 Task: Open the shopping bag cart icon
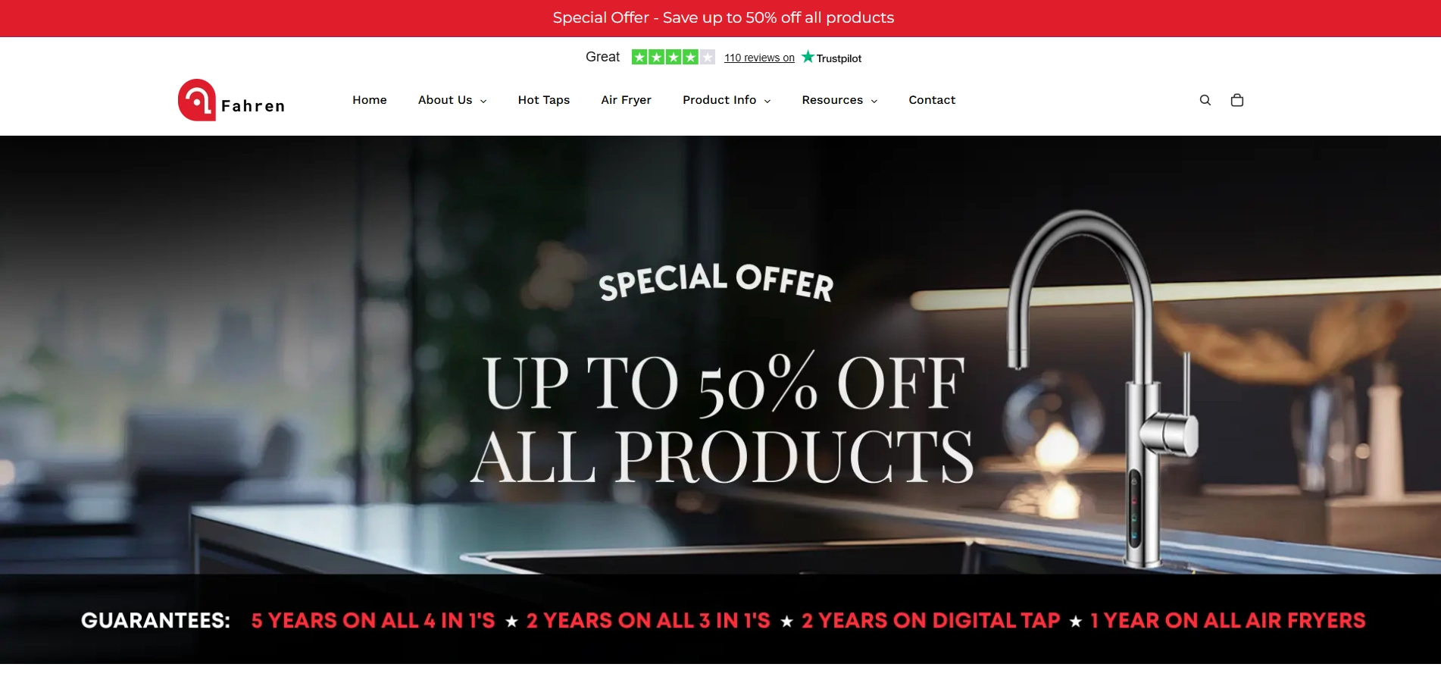[x=1237, y=100]
